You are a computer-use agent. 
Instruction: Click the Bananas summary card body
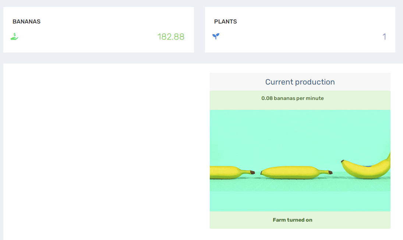click(99, 30)
